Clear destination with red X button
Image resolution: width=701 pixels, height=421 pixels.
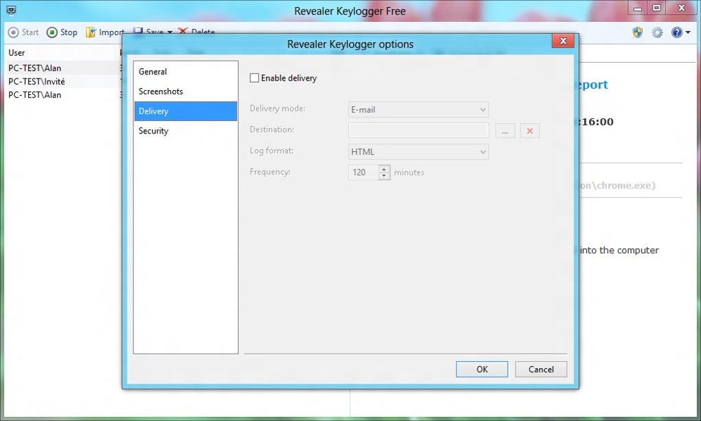tap(530, 131)
